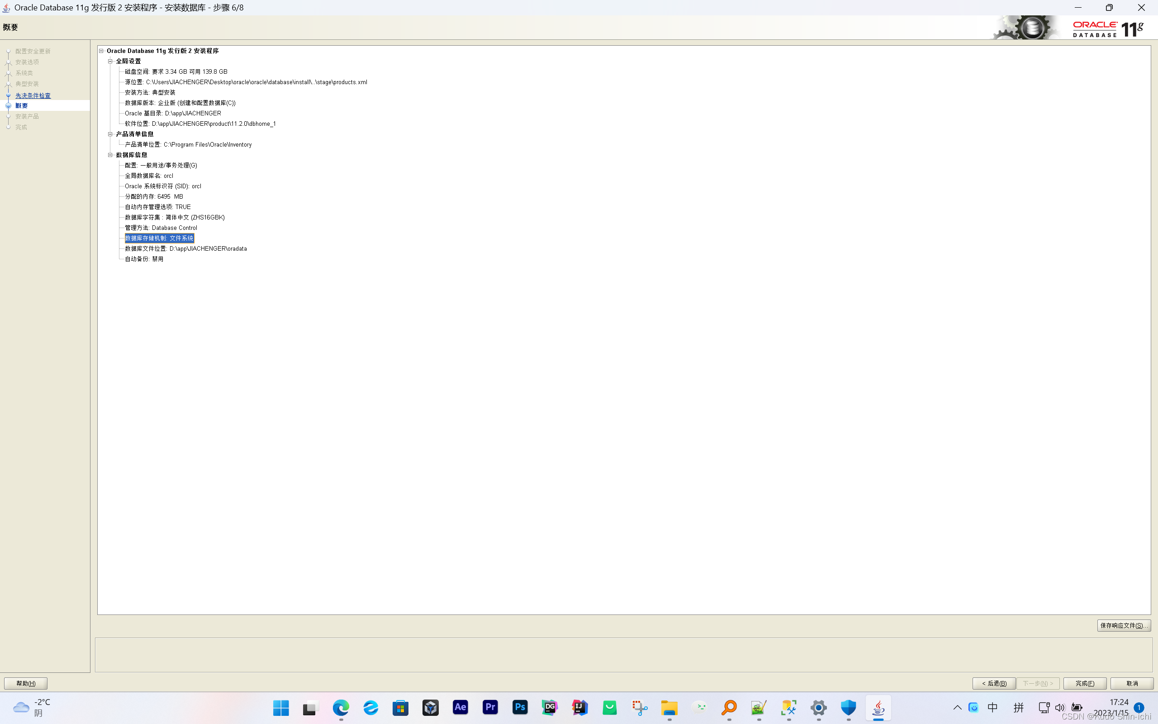Select the 全局设置 tree heading

pos(128,61)
